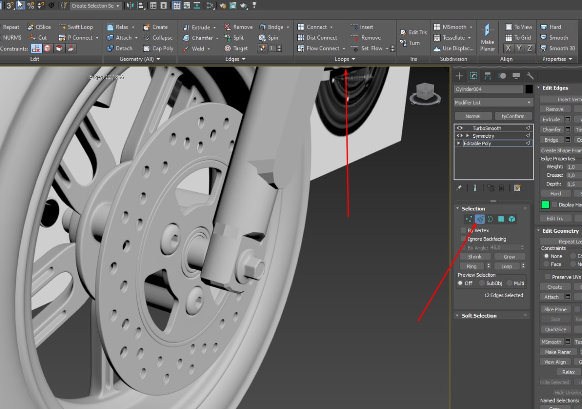Click the Grow selection button

(x=510, y=257)
